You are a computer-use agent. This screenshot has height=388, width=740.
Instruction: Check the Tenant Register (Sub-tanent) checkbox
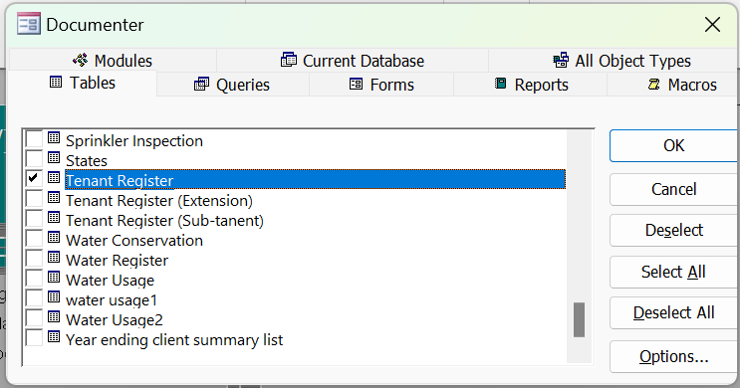[34, 219]
